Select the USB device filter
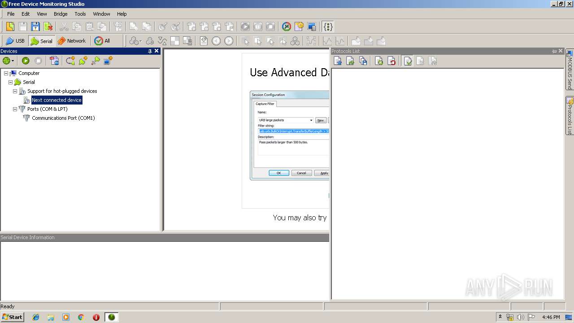This screenshot has width=574, height=323. pos(15,41)
